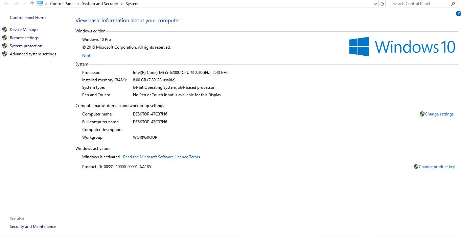Viewport: 462px width, 236px height.
Task: Open System protection link
Action: [x=26, y=46]
